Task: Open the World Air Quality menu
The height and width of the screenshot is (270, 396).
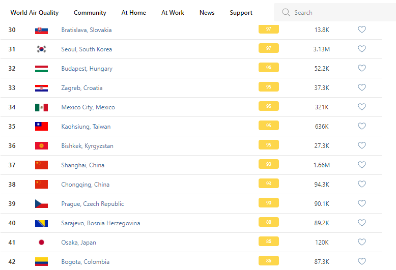Action: click(x=35, y=13)
